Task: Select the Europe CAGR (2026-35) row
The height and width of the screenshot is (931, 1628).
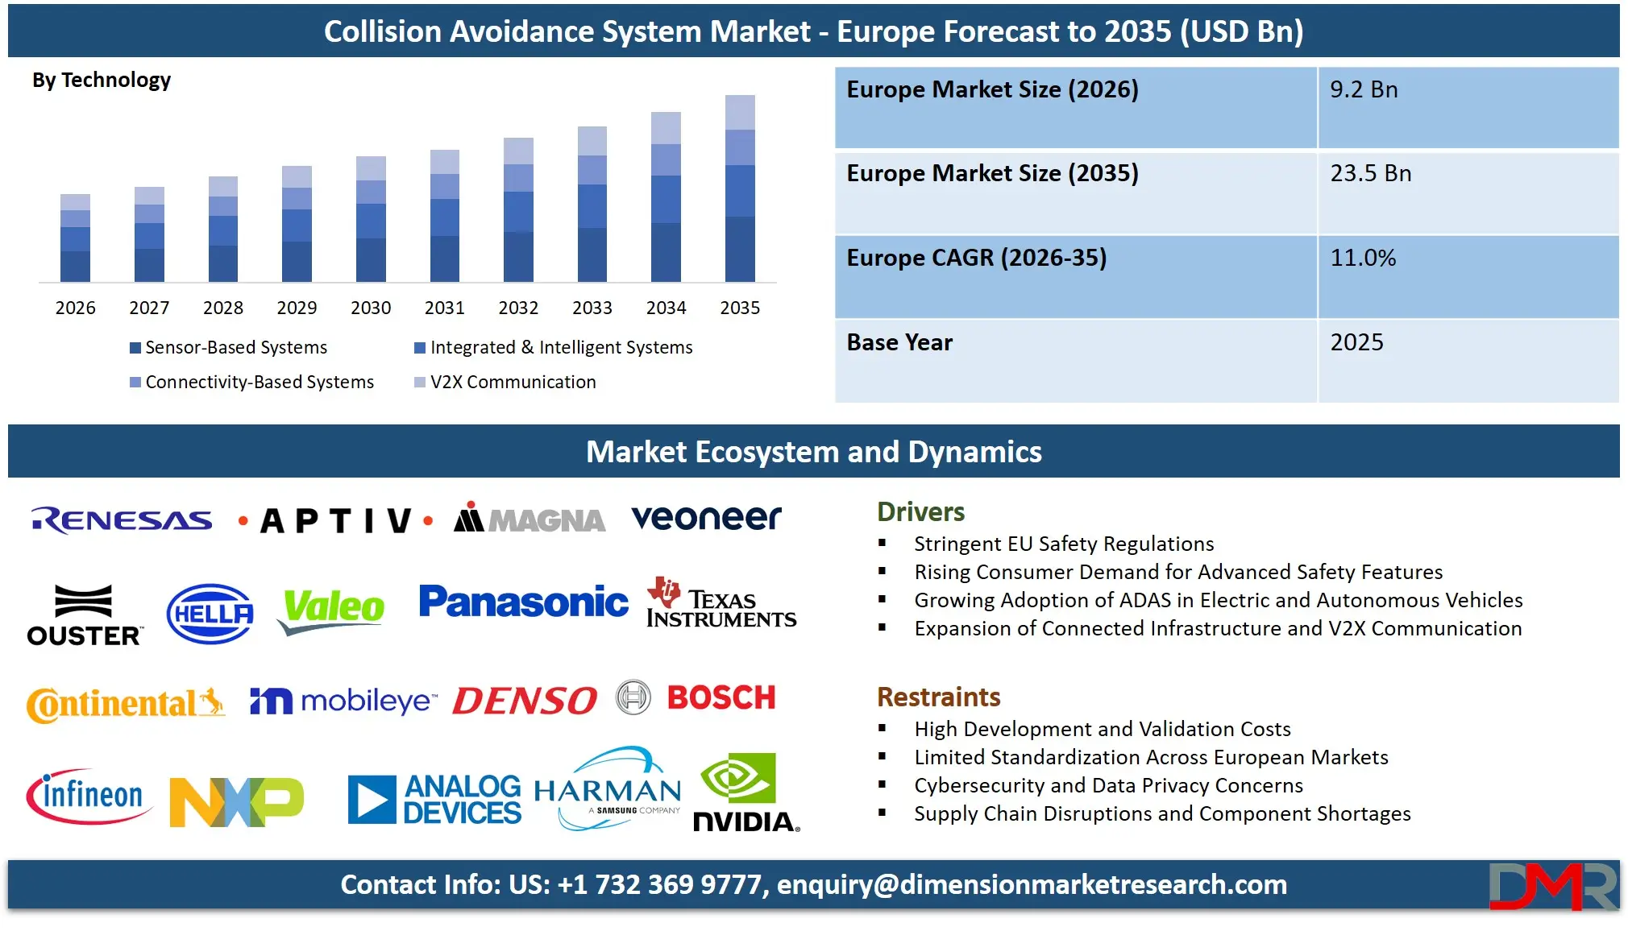Action: tap(977, 258)
